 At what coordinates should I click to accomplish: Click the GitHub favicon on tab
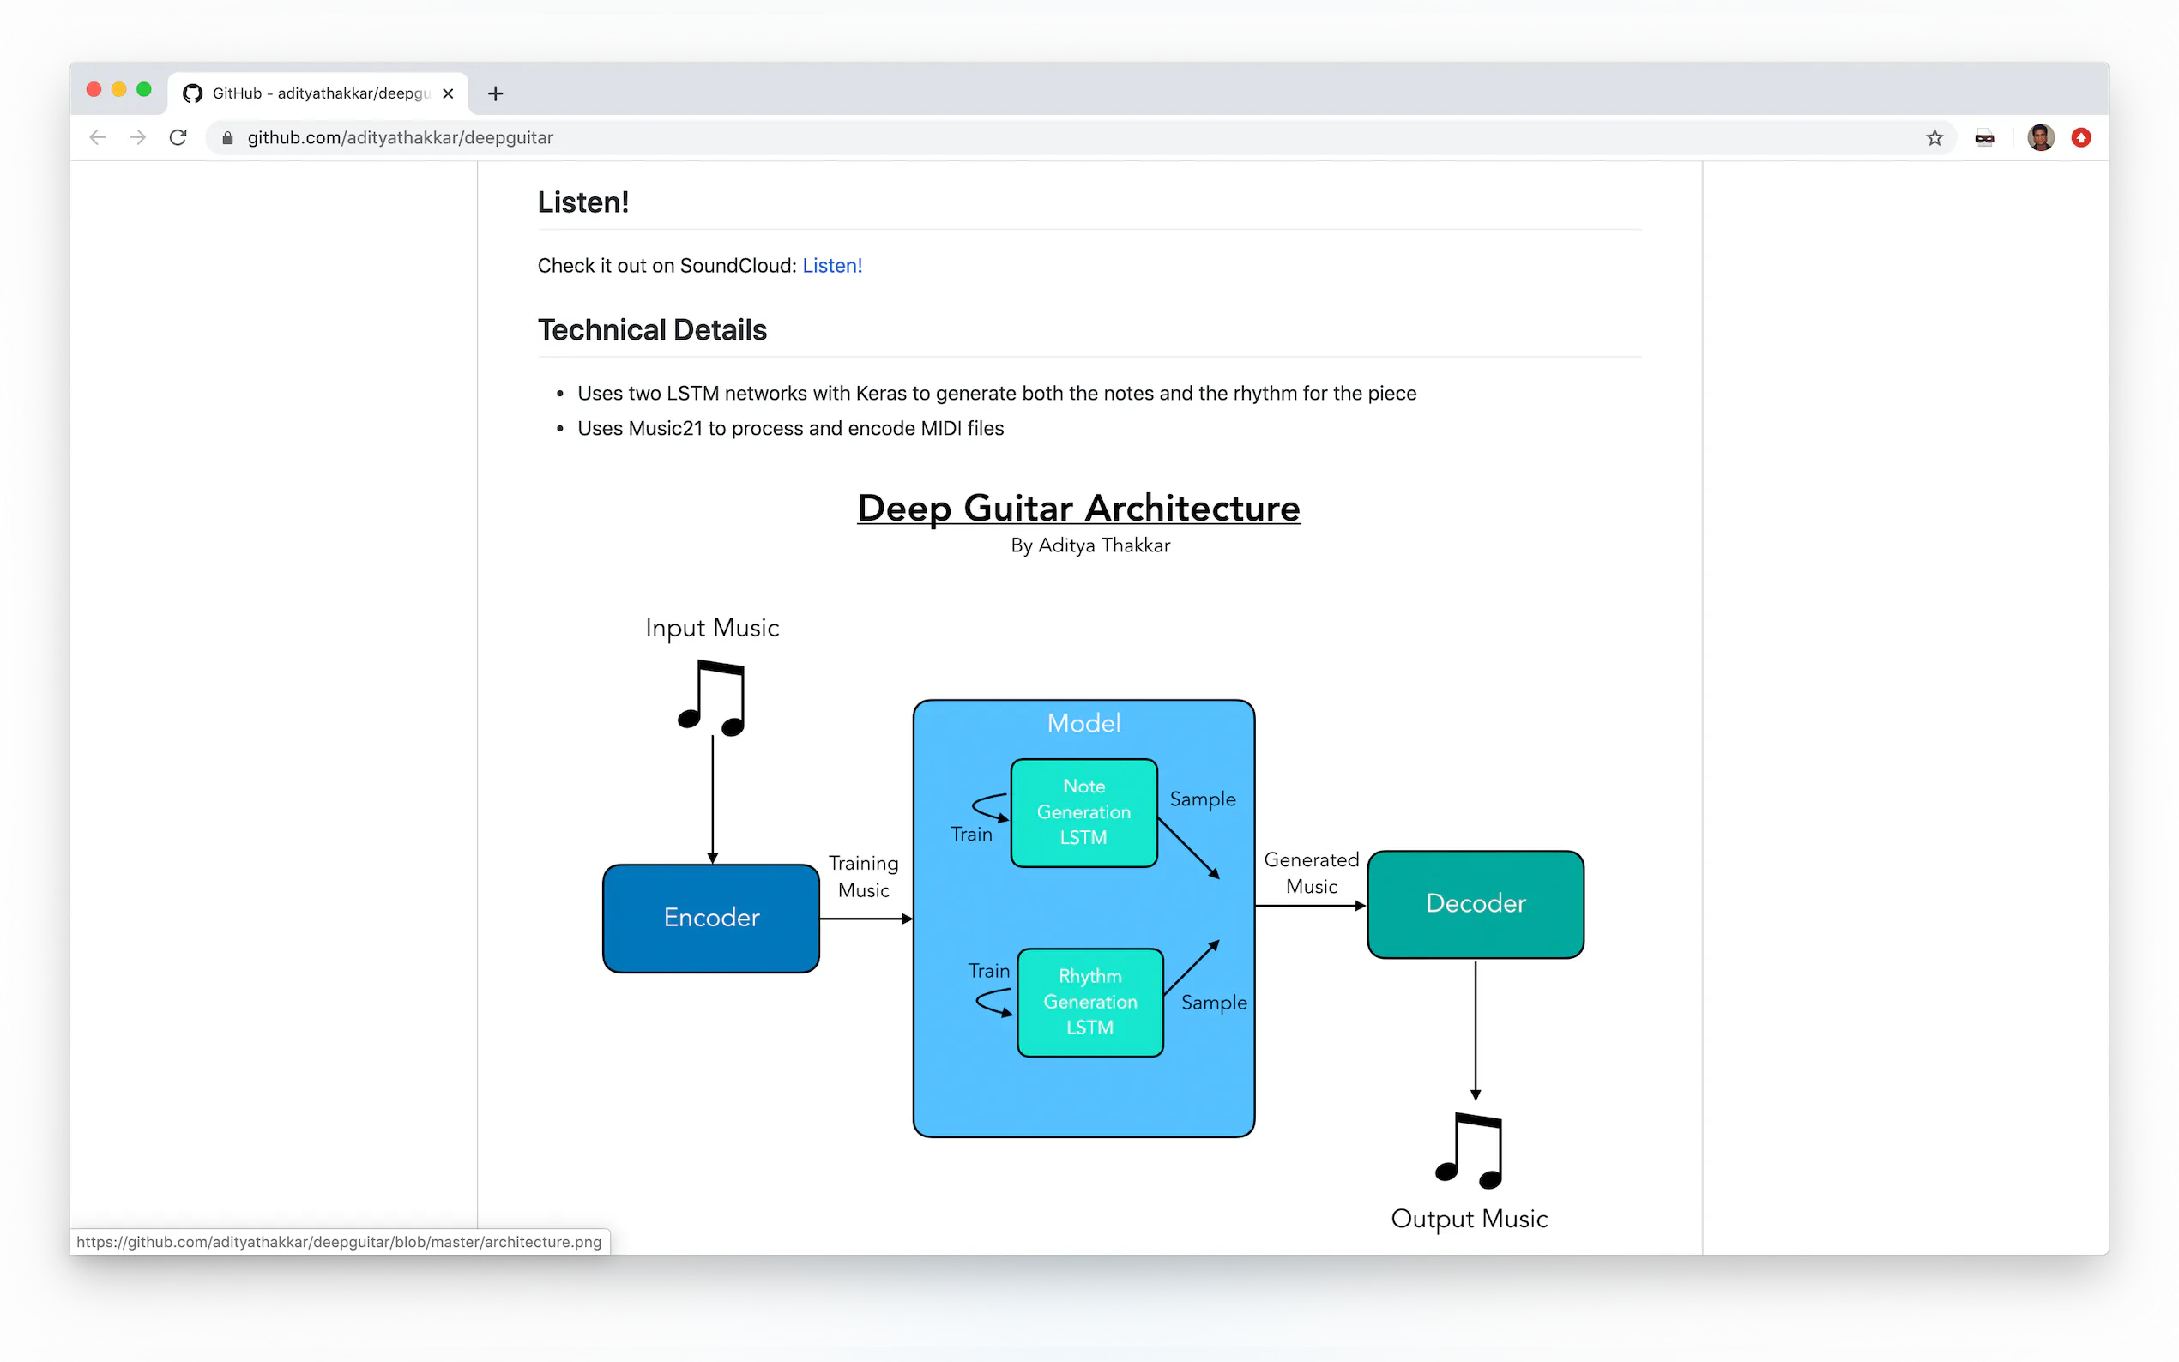pyautogui.click(x=192, y=93)
